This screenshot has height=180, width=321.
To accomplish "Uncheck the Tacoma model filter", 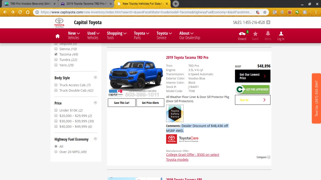I will 56,54.
